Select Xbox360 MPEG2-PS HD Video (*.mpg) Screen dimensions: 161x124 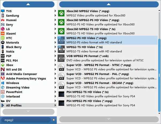coord(107,22)
